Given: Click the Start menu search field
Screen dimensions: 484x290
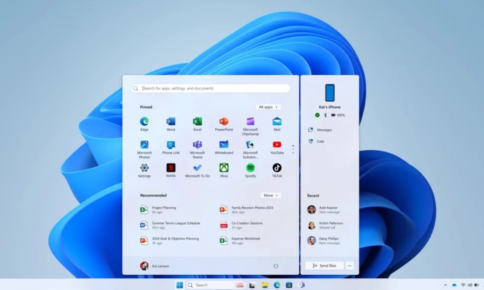Looking at the screenshot, I should pos(210,88).
